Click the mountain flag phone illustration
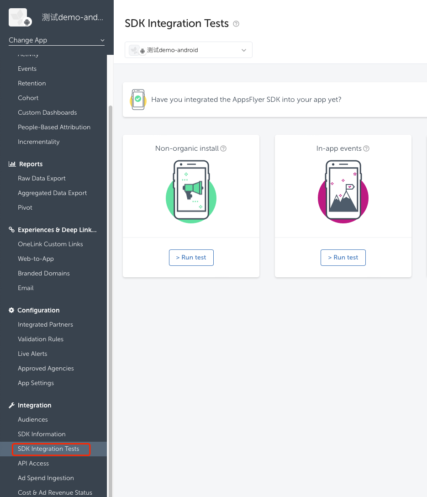 (x=343, y=192)
